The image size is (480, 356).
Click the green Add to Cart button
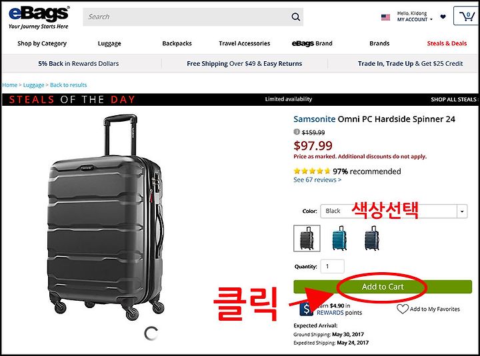tap(383, 287)
